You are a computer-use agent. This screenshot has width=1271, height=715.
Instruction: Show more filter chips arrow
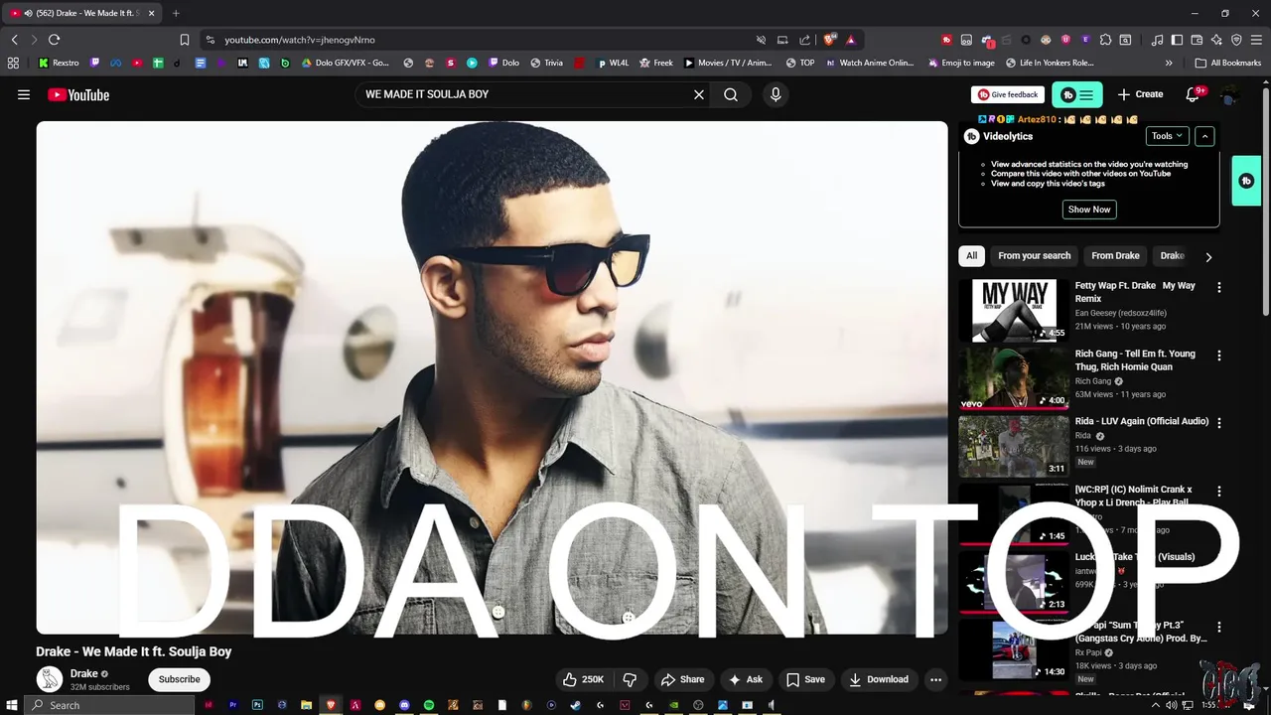[1208, 257]
